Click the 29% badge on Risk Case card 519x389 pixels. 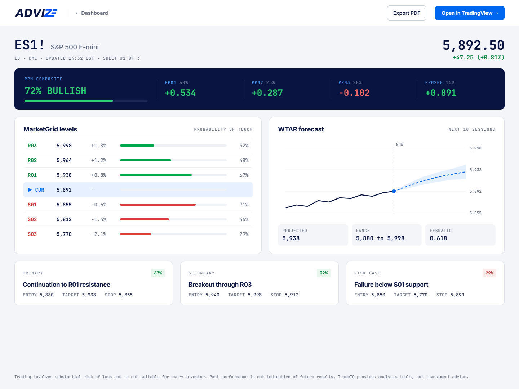[x=489, y=273]
